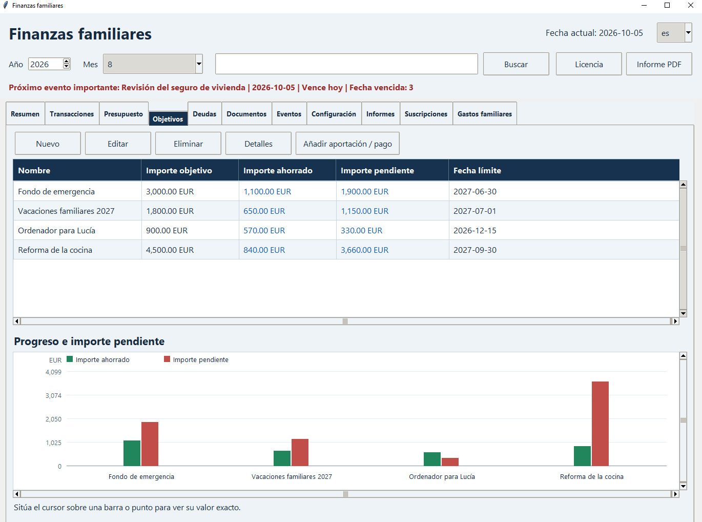This screenshot has height=522, width=702.
Task: Click Añadir aportación / pago
Action: tap(347, 144)
